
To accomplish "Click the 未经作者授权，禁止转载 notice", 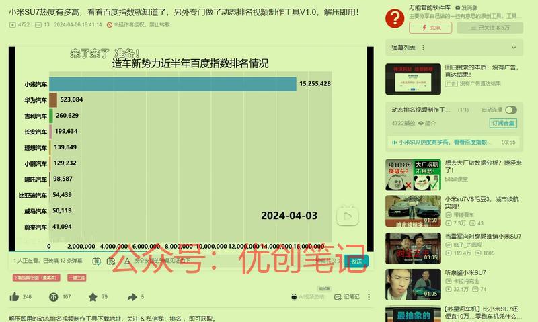I will (x=139, y=25).
